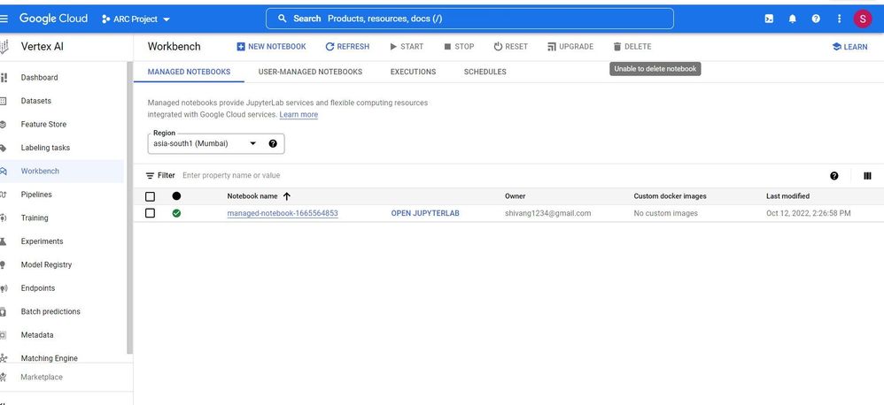Viewport: 884px width, 405px height.
Task: Click Open JupyterLab link
Action: [x=425, y=213]
